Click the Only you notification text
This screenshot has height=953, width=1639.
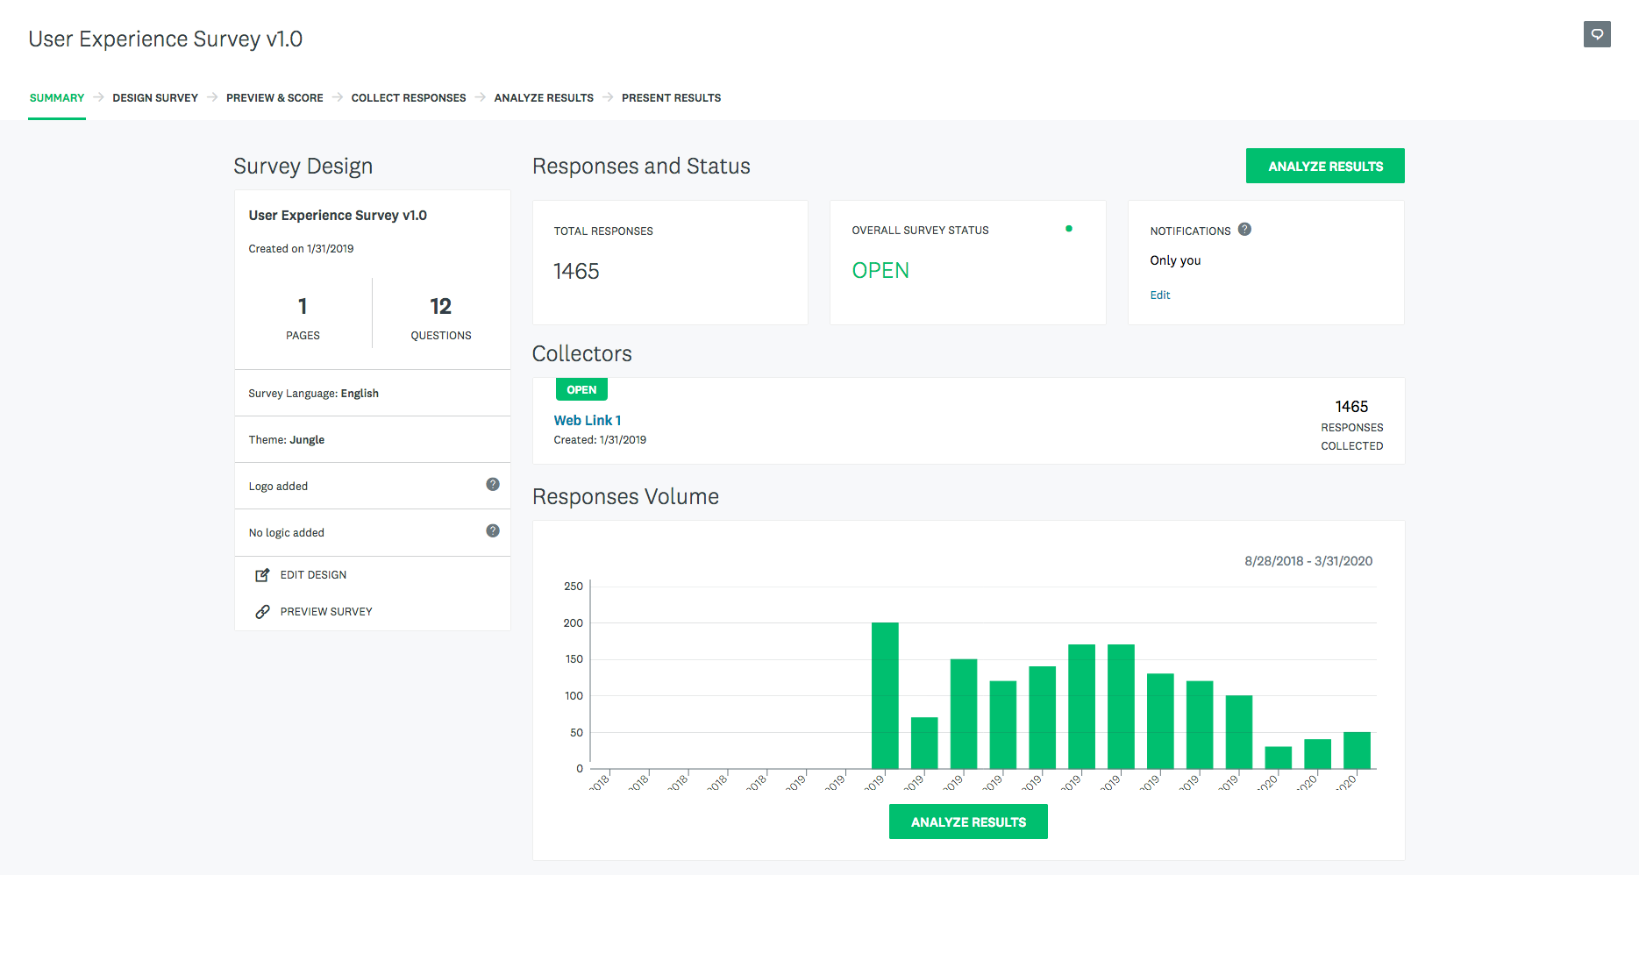click(1175, 260)
